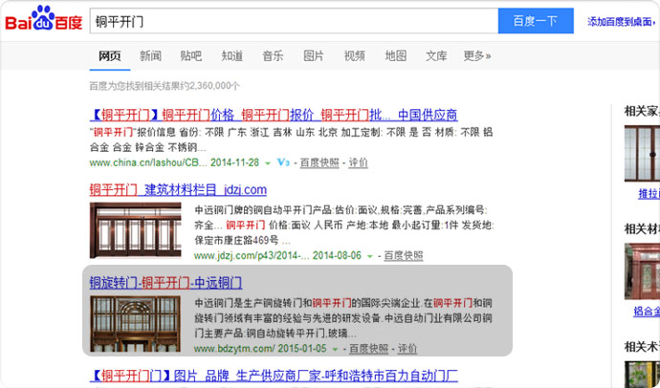Click the jdzj.com result door thumbnail

(136, 230)
